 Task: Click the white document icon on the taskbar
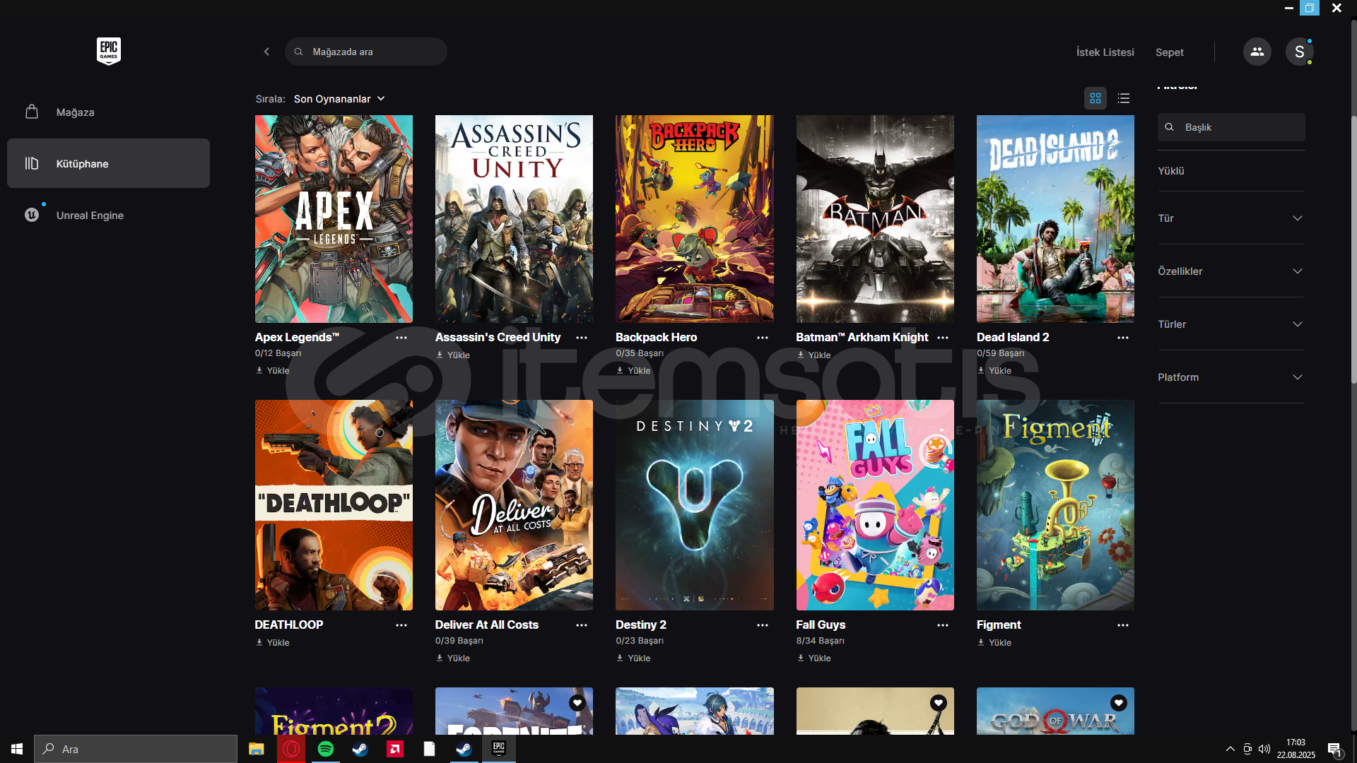[x=429, y=749]
